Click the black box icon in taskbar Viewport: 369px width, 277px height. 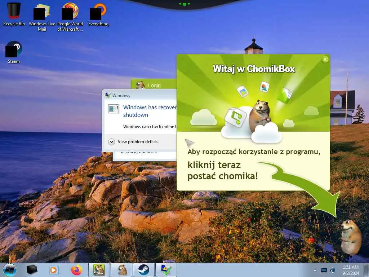pyautogui.click(x=32, y=270)
